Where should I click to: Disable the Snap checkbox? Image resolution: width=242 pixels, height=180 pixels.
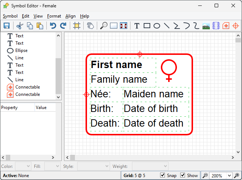pos(163,175)
